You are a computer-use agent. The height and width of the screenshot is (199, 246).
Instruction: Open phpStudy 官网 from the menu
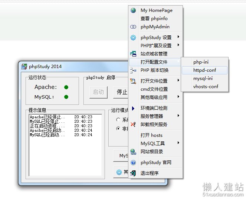(155, 163)
